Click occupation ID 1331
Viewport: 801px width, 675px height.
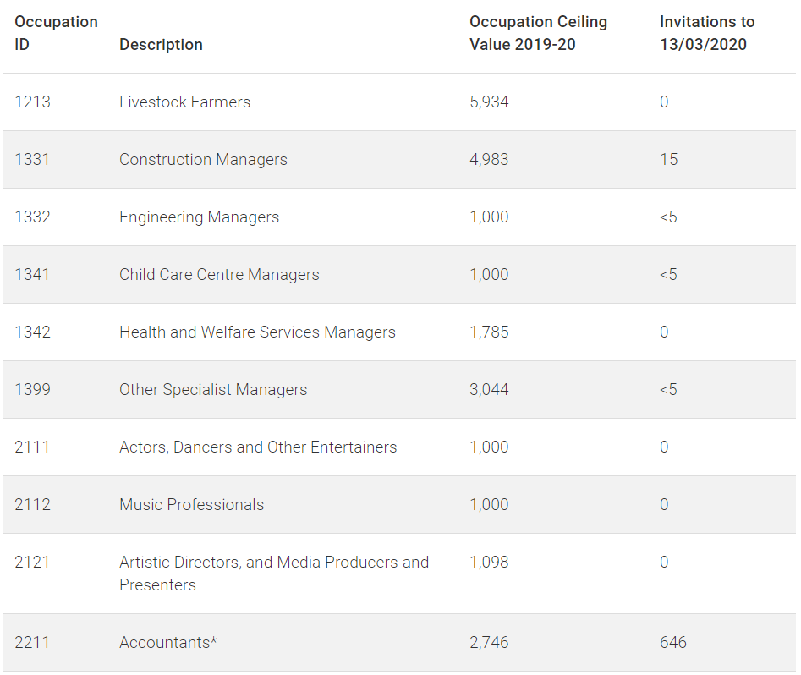32,159
